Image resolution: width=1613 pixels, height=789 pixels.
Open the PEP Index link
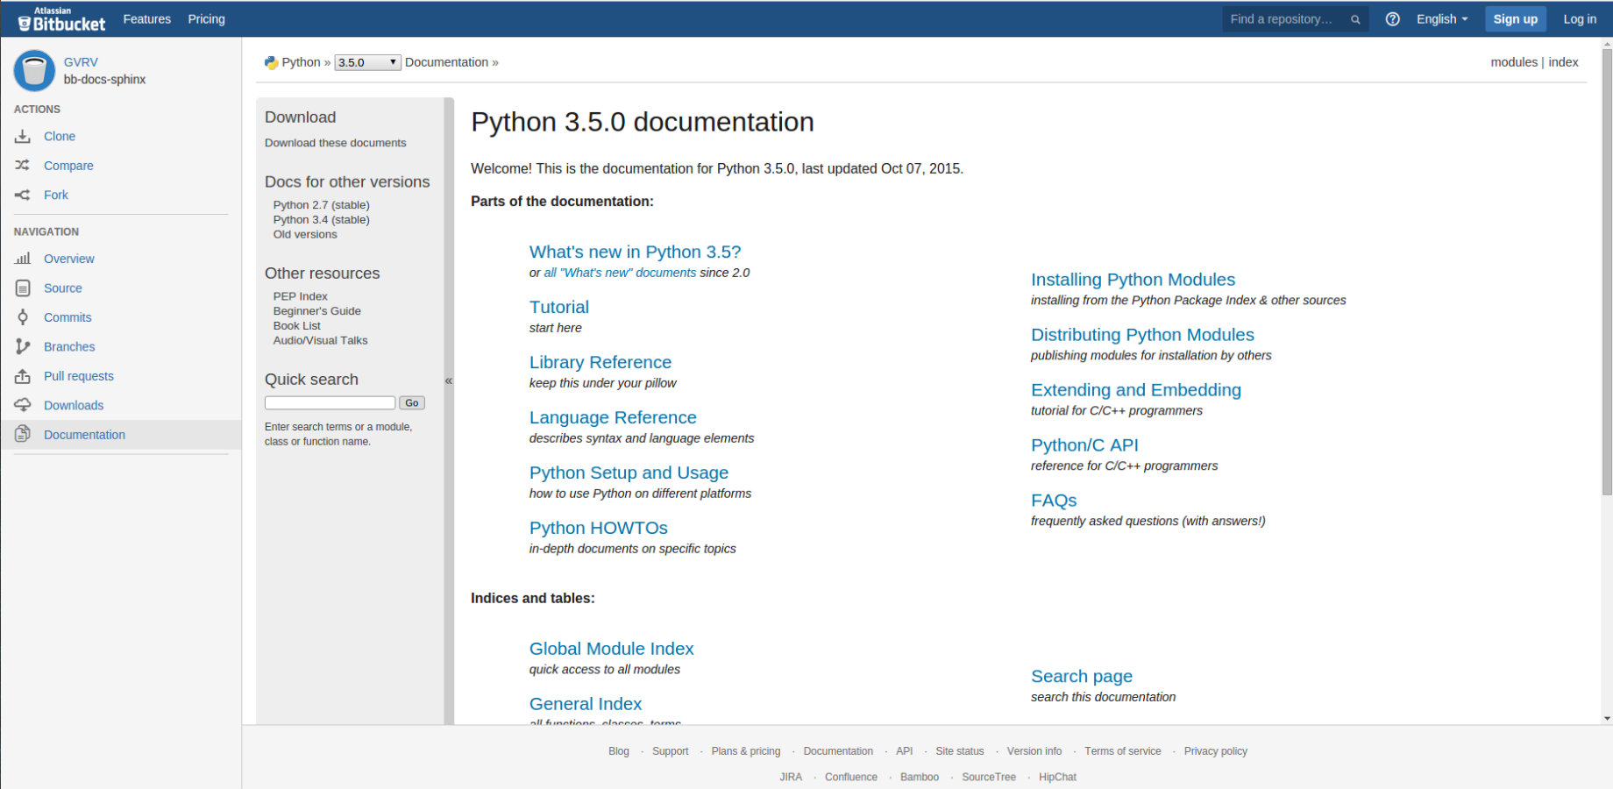coord(301,296)
